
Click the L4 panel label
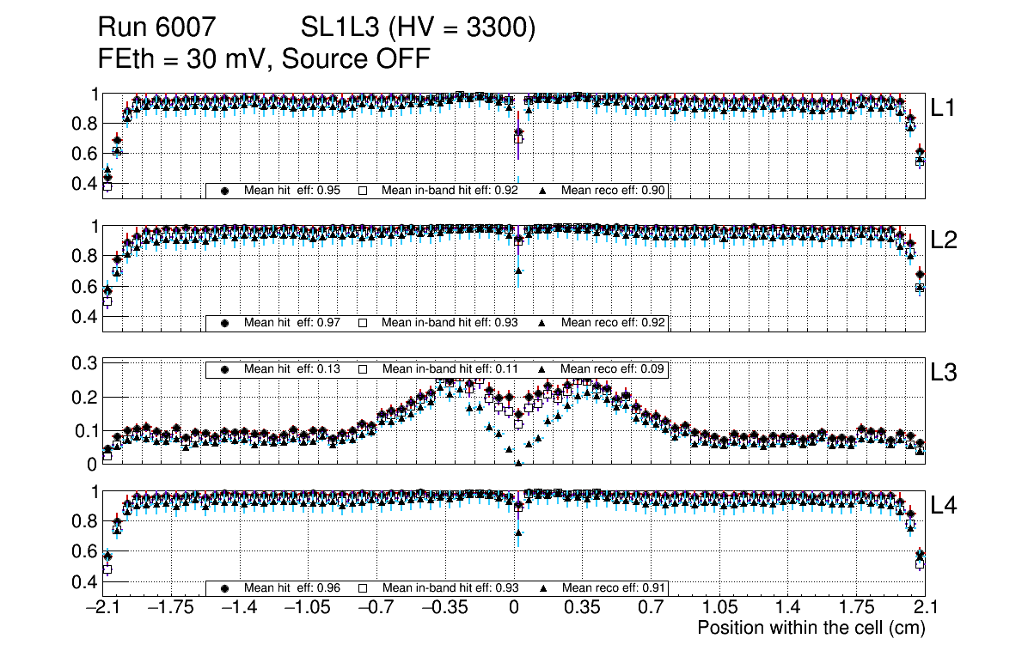tap(944, 506)
